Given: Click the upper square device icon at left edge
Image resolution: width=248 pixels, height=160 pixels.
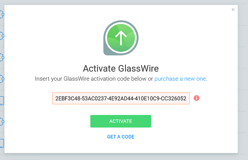Looking at the screenshot, I should [x=1, y=101].
